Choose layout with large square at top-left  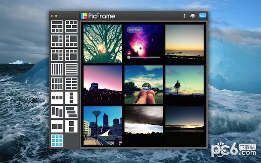pyautogui.click(x=57, y=41)
